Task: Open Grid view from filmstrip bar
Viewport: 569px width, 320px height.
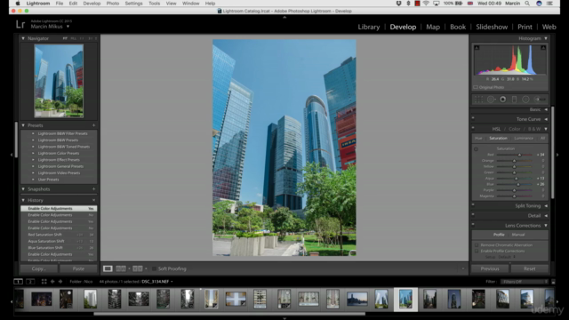Action: pyautogui.click(x=44, y=281)
